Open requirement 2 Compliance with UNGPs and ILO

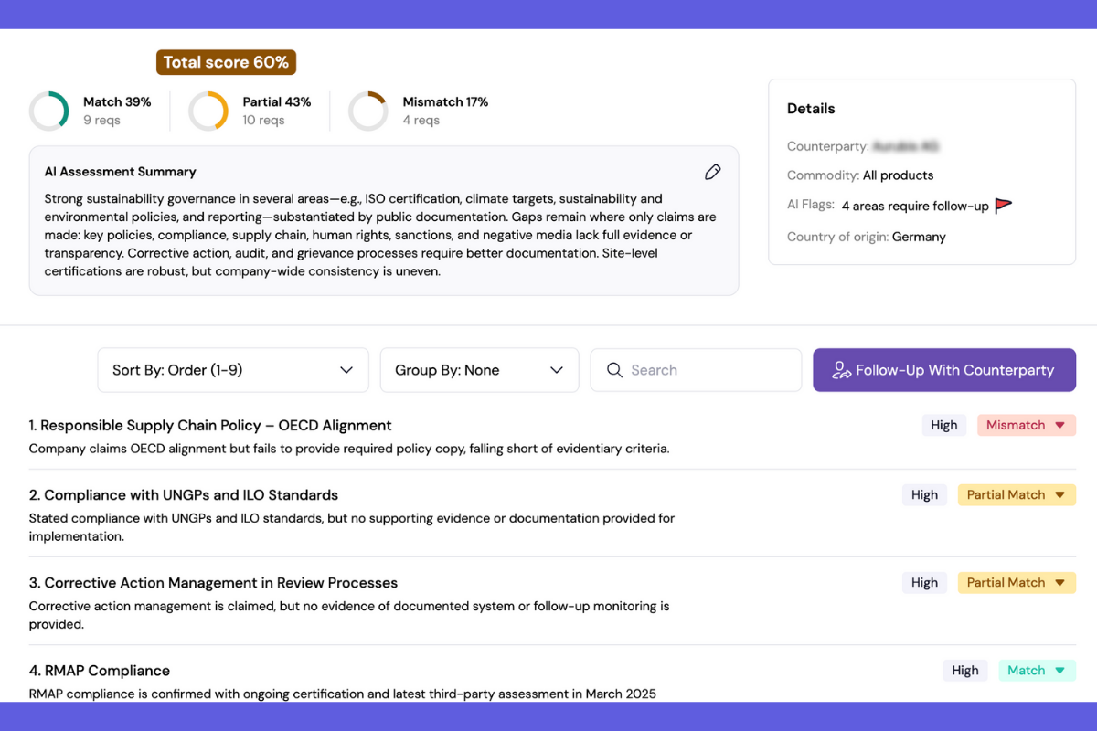184,494
